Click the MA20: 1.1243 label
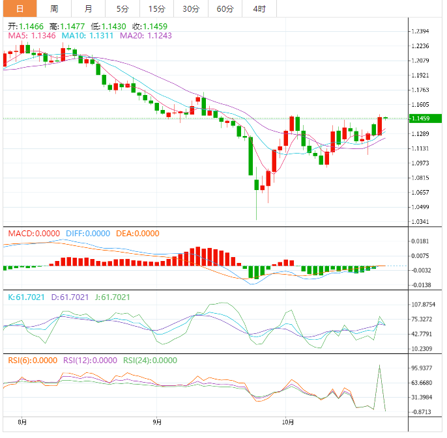 pyautogui.click(x=146, y=36)
